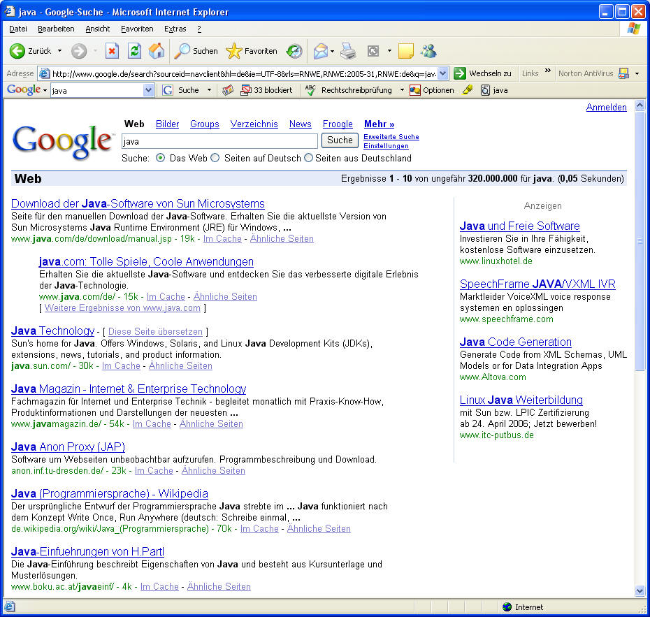Open the Favoriten menu

tap(137, 29)
